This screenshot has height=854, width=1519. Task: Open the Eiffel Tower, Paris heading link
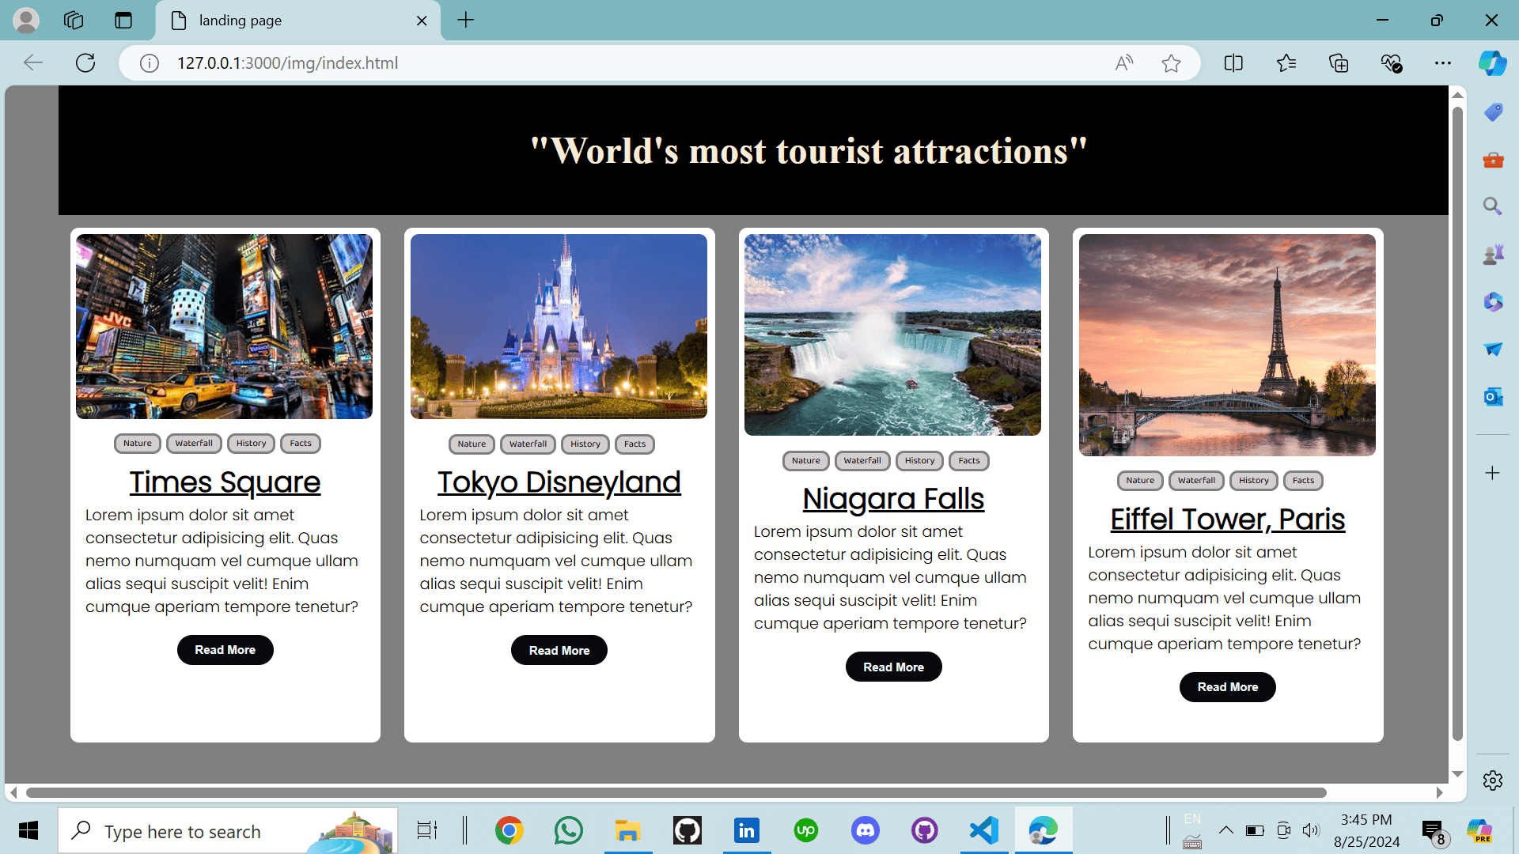pos(1228,519)
